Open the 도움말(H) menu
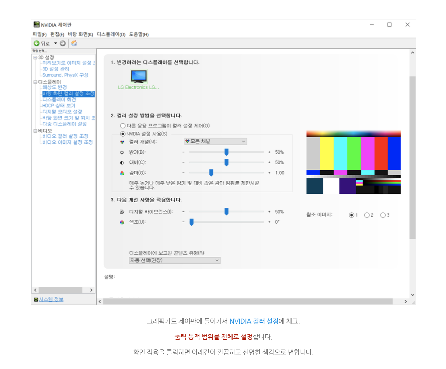Image resolution: width=446 pixels, height=369 pixels. pos(139,34)
